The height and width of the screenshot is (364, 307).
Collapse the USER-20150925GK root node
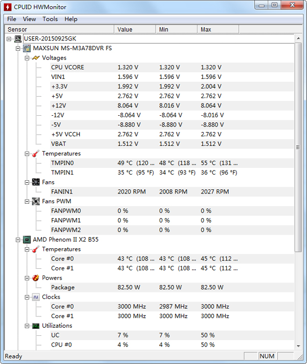click(x=9, y=39)
